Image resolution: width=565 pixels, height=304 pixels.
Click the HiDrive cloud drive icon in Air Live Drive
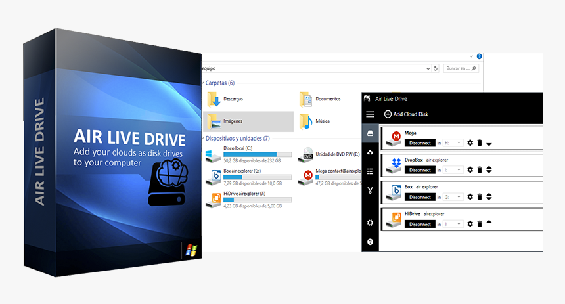pos(393,220)
